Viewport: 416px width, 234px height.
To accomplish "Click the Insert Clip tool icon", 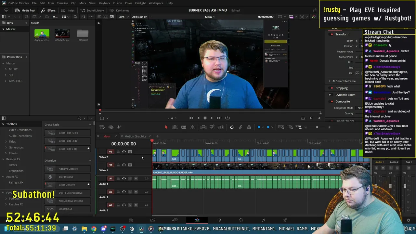I will 203,127.
